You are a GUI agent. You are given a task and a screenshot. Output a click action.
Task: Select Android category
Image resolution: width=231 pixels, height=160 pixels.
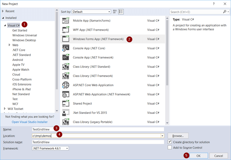click(18, 60)
